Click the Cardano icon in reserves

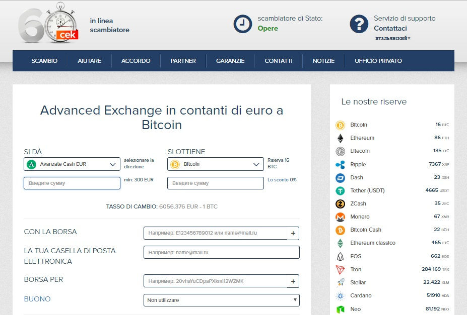point(340,296)
